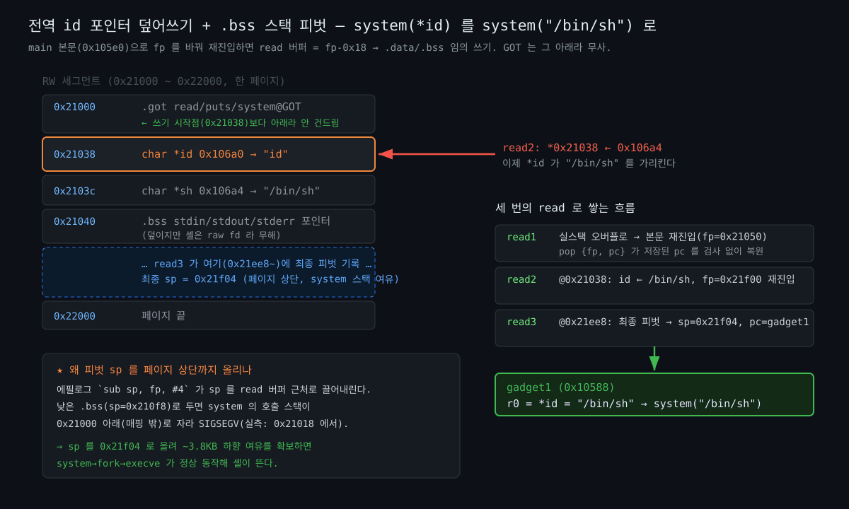
Task: Click the line mentioning '`sub sp, fp, #4`'
Action: [x=214, y=390]
